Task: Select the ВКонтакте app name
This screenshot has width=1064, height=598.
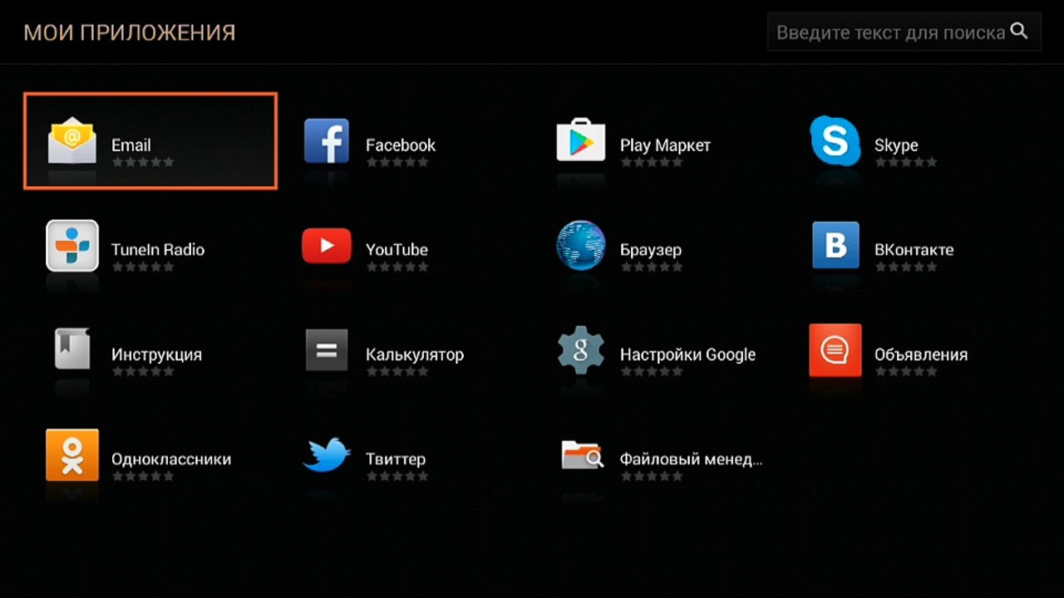Action: coord(914,249)
